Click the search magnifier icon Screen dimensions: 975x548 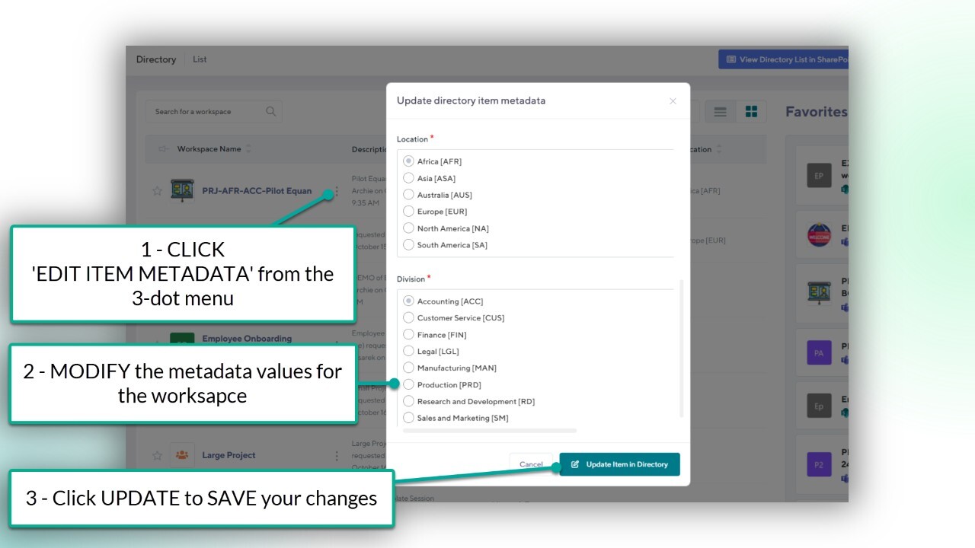click(270, 111)
